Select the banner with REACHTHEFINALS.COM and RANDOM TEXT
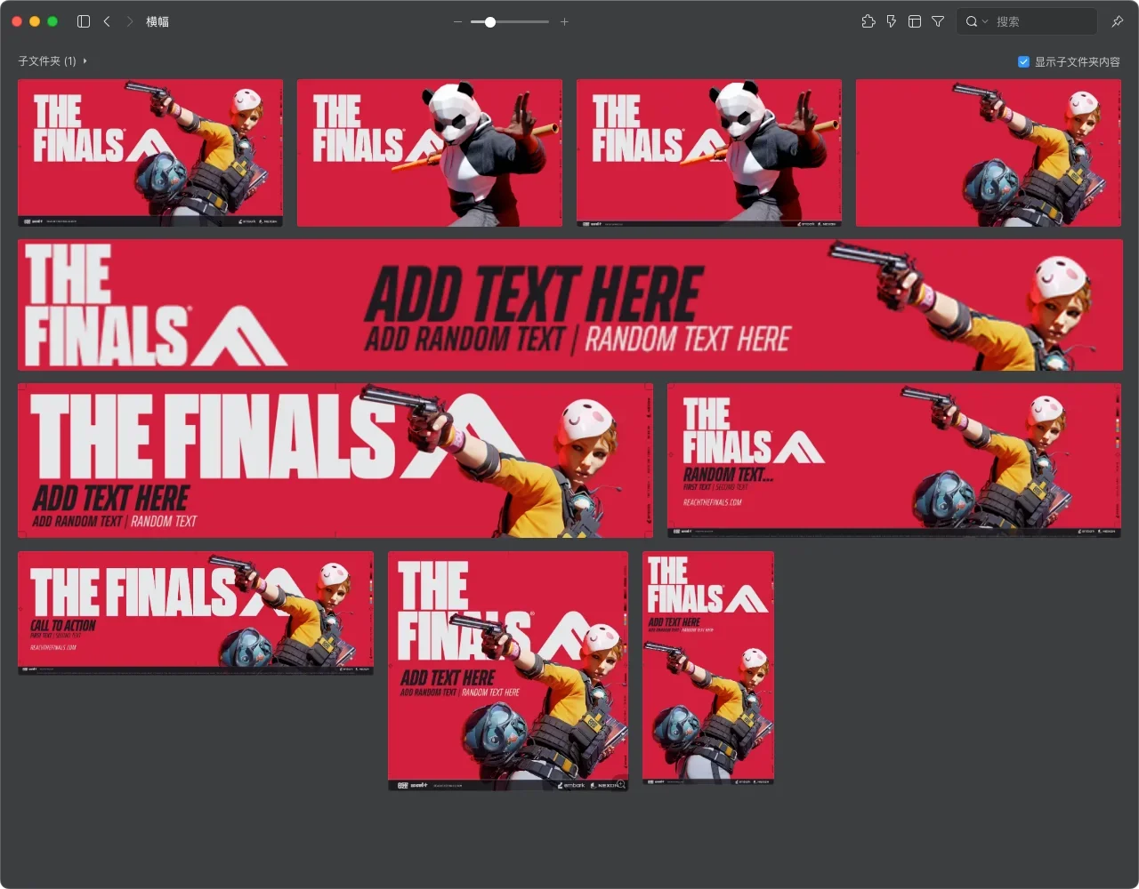This screenshot has height=889, width=1139. (893, 460)
